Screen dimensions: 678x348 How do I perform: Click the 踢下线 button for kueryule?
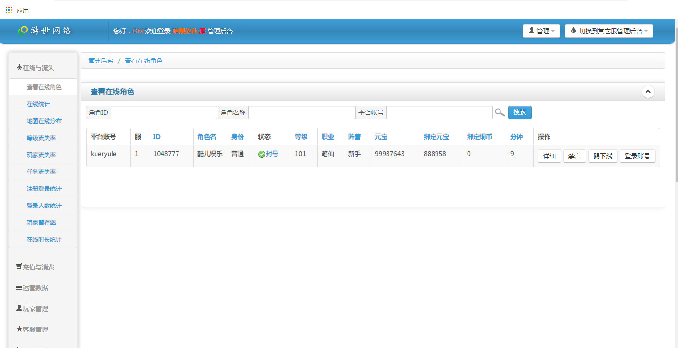click(603, 157)
